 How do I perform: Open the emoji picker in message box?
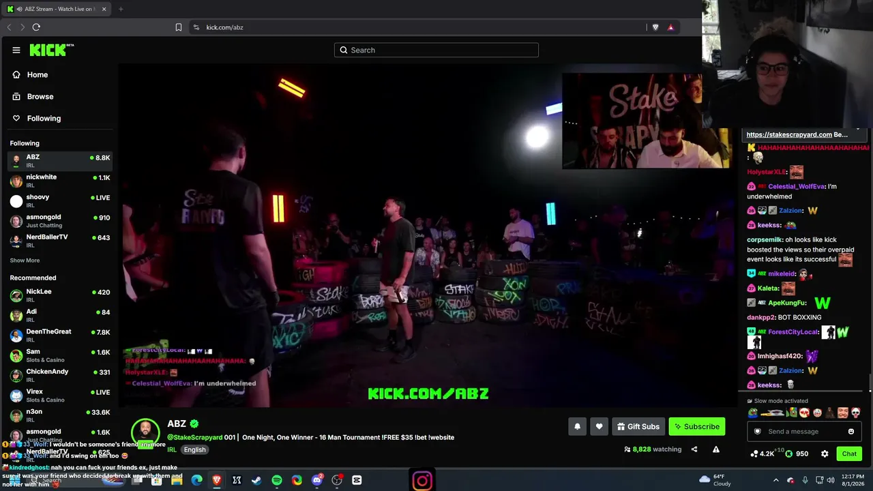(851, 432)
